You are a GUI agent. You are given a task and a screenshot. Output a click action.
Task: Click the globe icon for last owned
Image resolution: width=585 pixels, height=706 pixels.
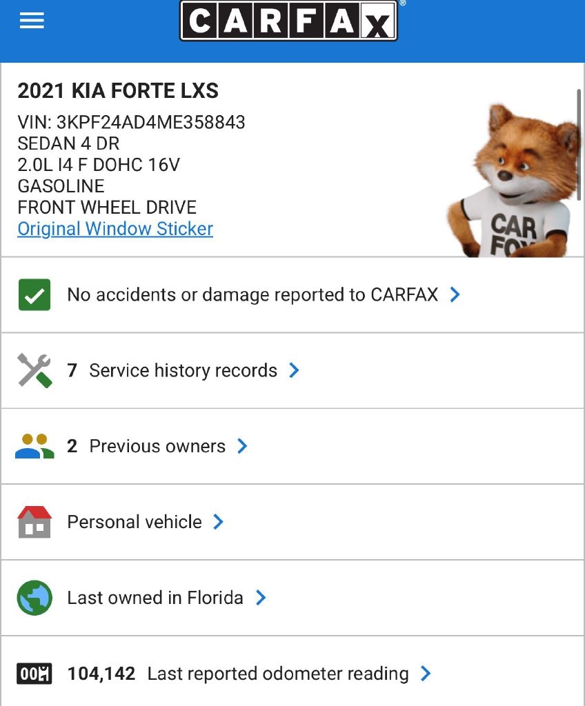coord(34,598)
